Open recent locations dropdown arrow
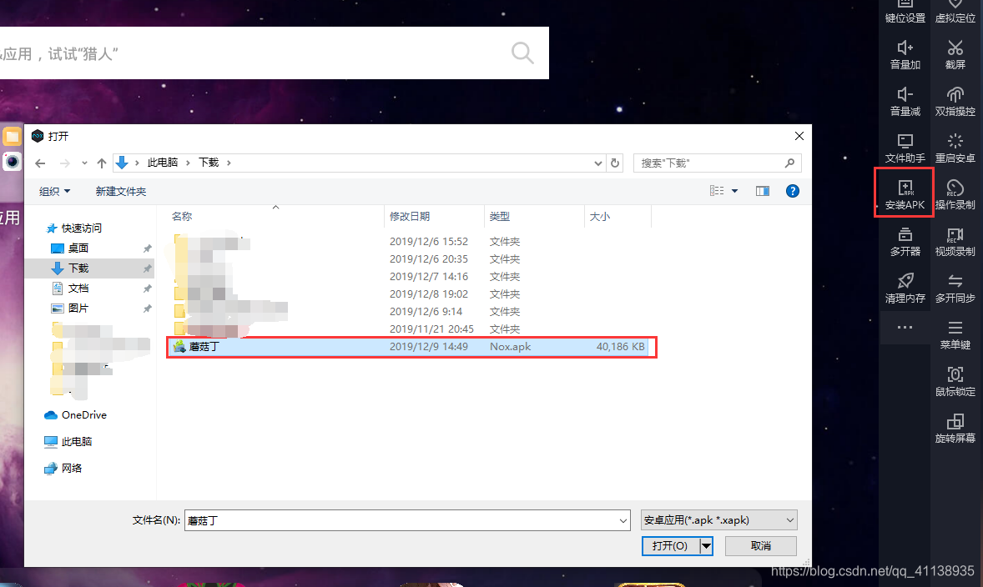Screen dimensions: 983x587 click(84, 163)
